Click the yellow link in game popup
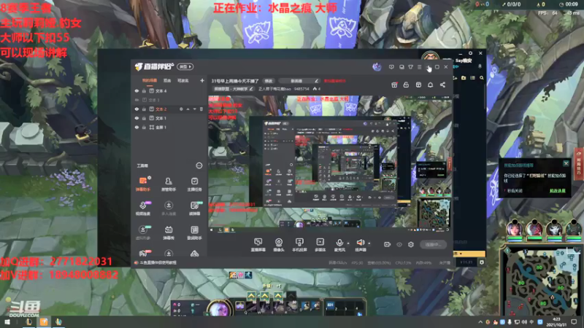584x328 pixels. 558,191
